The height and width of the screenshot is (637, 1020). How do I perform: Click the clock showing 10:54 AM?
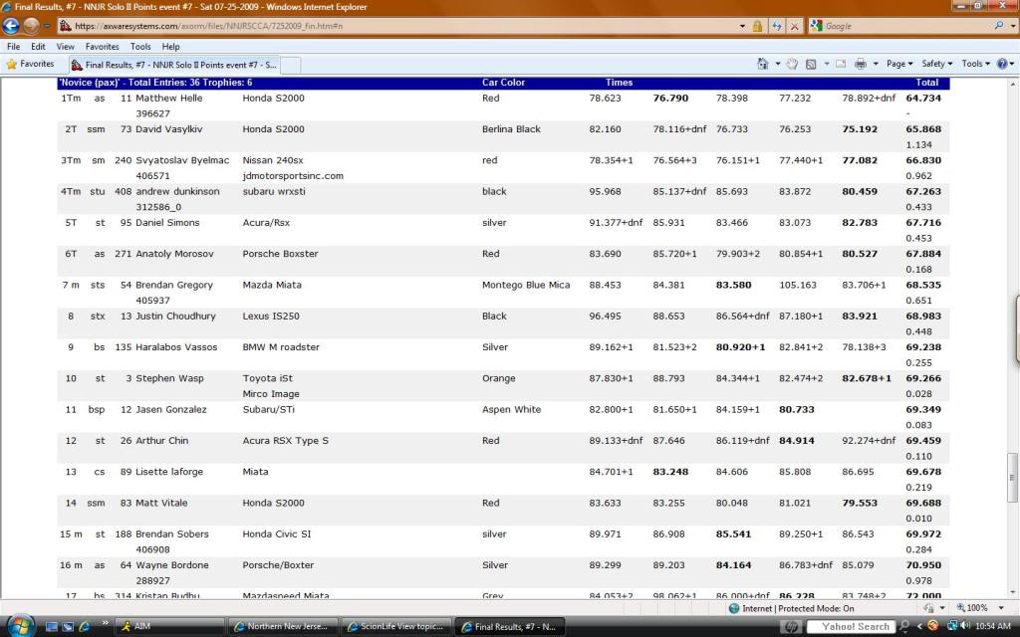(993, 626)
